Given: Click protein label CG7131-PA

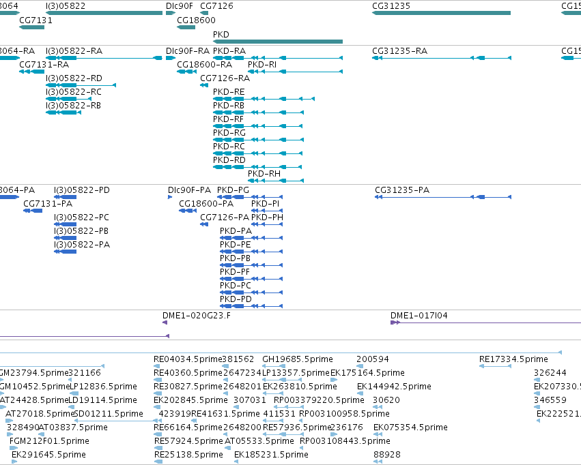Looking at the screenshot, I should coord(48,203).
